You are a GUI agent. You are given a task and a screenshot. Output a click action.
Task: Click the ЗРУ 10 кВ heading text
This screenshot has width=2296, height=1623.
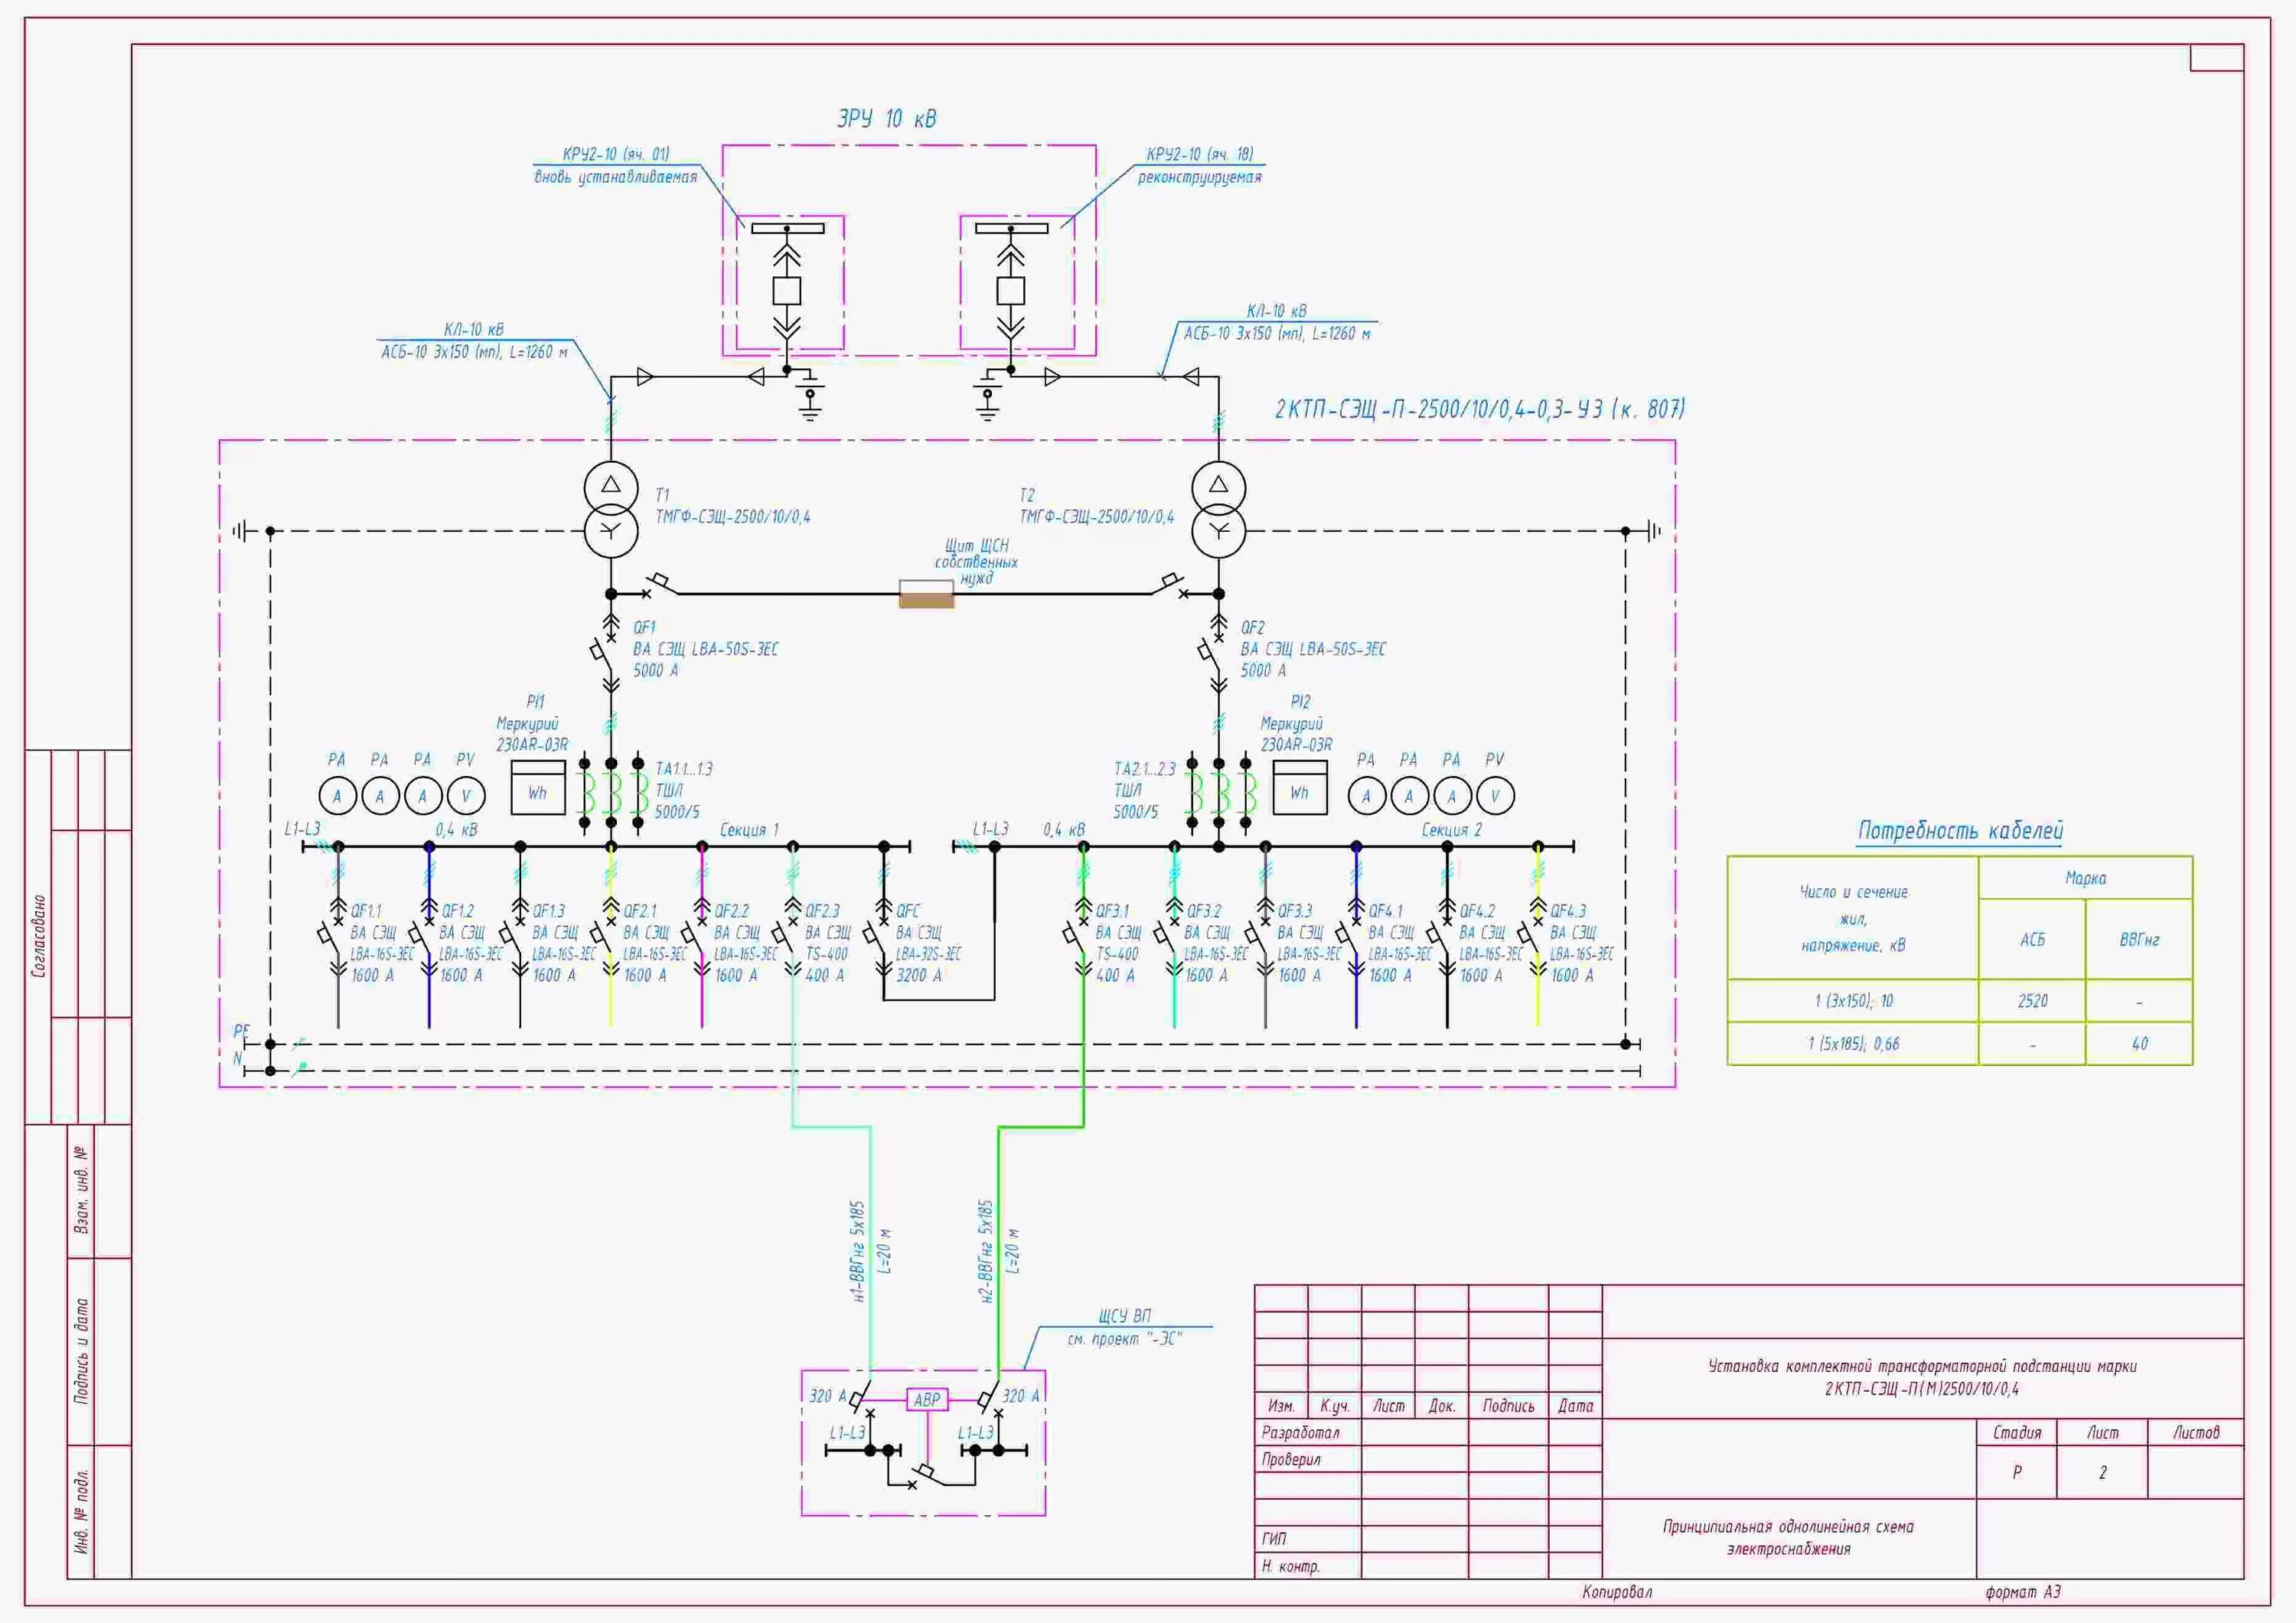pos(886,119)
